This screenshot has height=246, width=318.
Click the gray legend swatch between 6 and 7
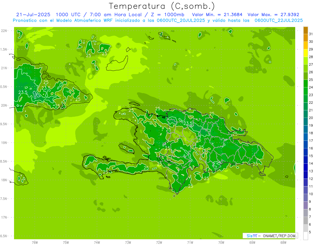[x=306, y=221]
